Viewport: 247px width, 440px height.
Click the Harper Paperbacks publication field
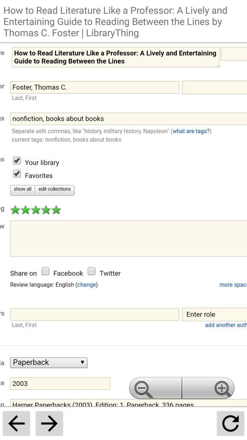[x=129, y=403]
